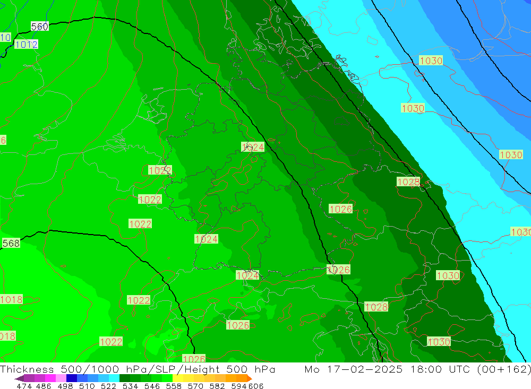This screenshot has height=389, width=531.
Task: Click the 510 legend value
Action: pos(87,386)
